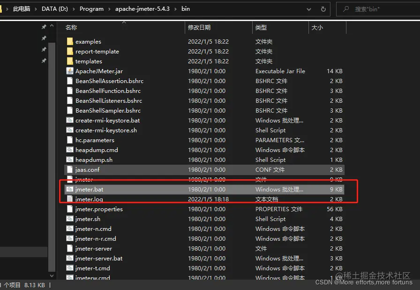Navigate to apache-jmeter-5.4.3 breadcrumb folder
This screenshot has height=290, width=420.
pyautogui.click(x=142, y=9)
